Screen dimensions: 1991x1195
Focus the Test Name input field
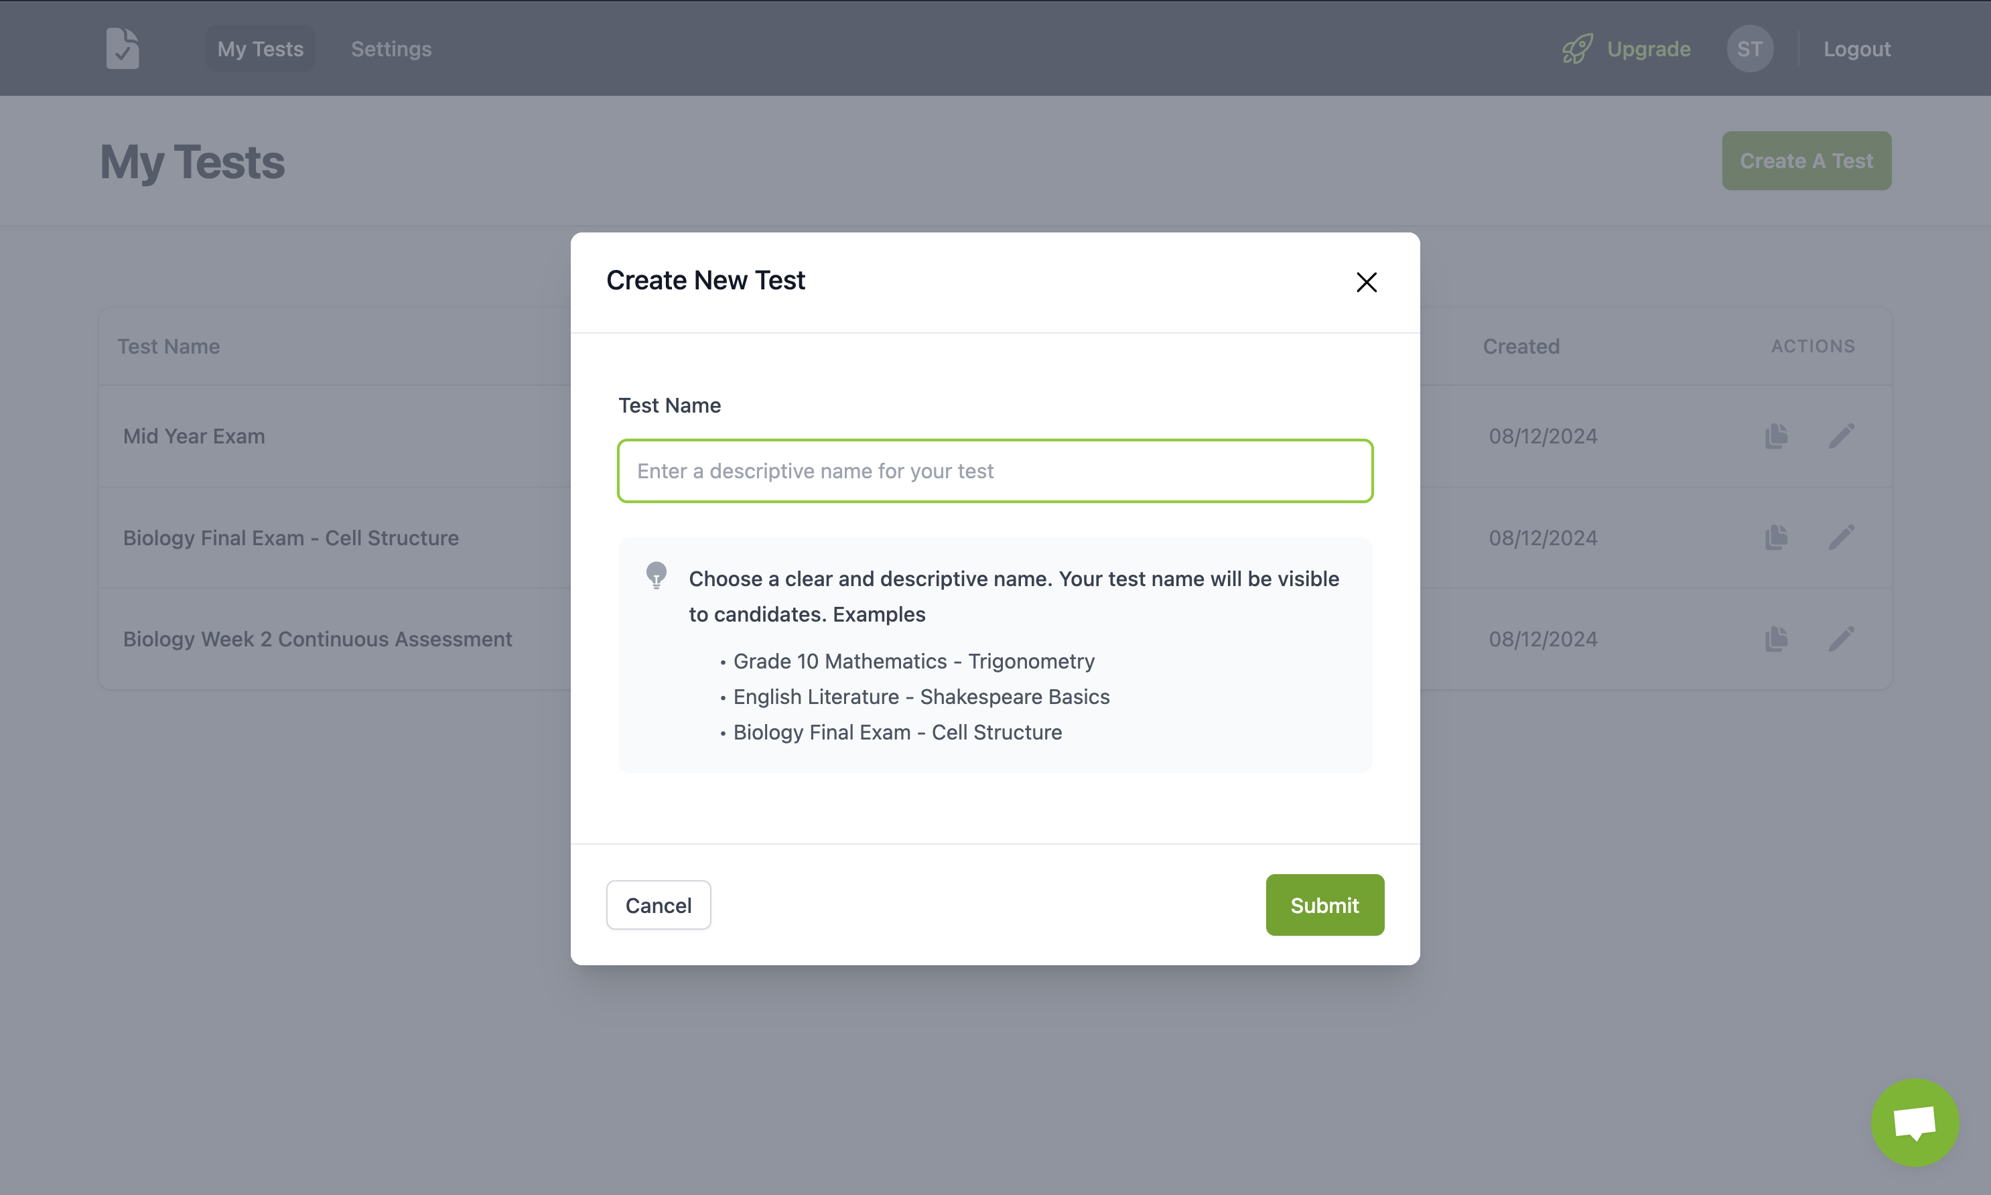[x=995, y=471]
